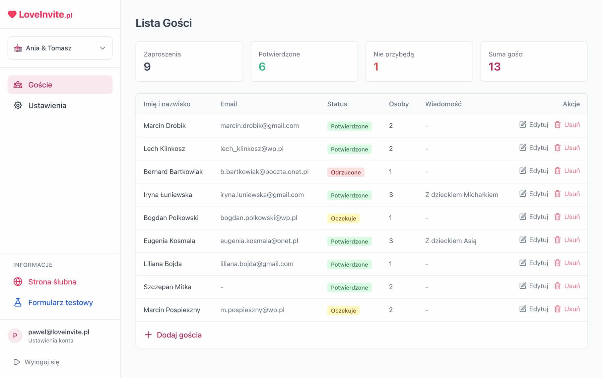
Task: Click the flask icon for the test form
Action: pos(18,302)
